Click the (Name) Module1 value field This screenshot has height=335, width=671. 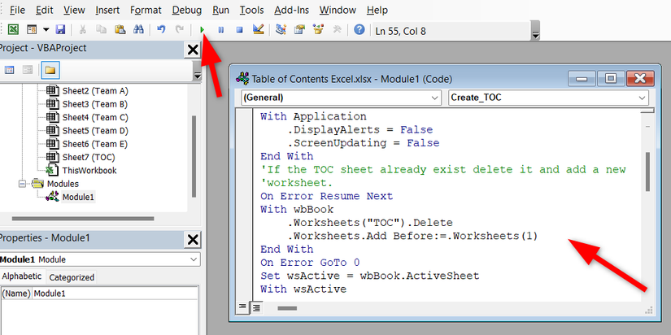(115, 294)
